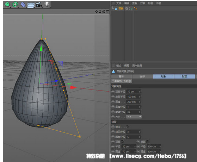
Task: Toggle the 底部 bottom fillet checkbox
Action: pos(148,142)
